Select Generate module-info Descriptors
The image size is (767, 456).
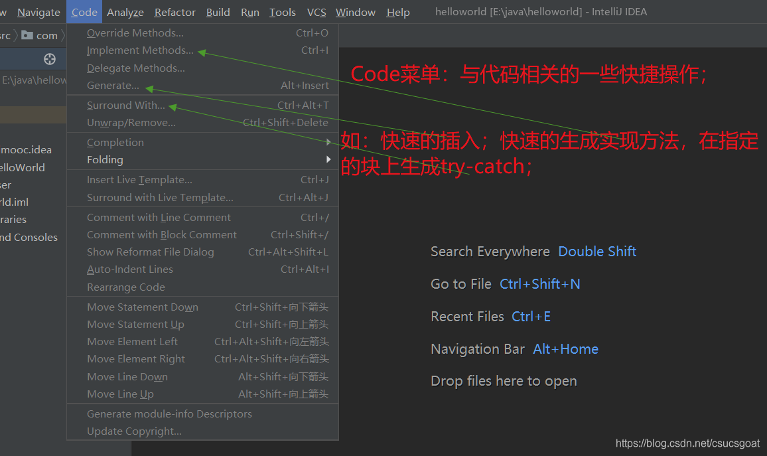(202, 414)
